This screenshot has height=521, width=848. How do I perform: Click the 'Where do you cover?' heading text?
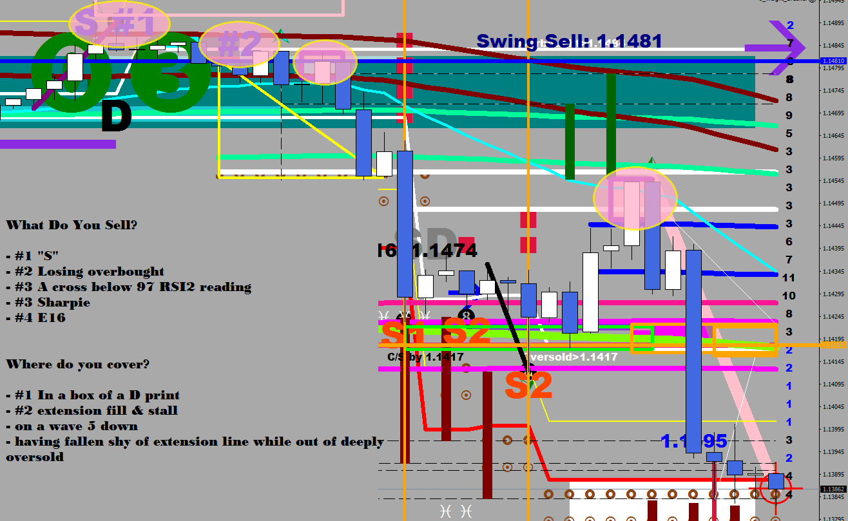point(77,365)
